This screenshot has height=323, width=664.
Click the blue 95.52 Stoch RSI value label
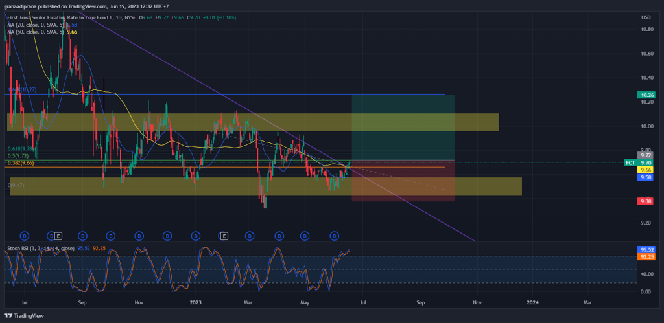pyautogui.click(x=645, y=250)
